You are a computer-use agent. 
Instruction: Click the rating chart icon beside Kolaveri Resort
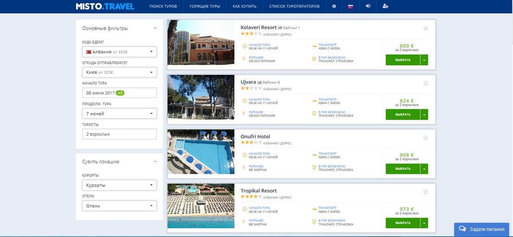[280, 27]
